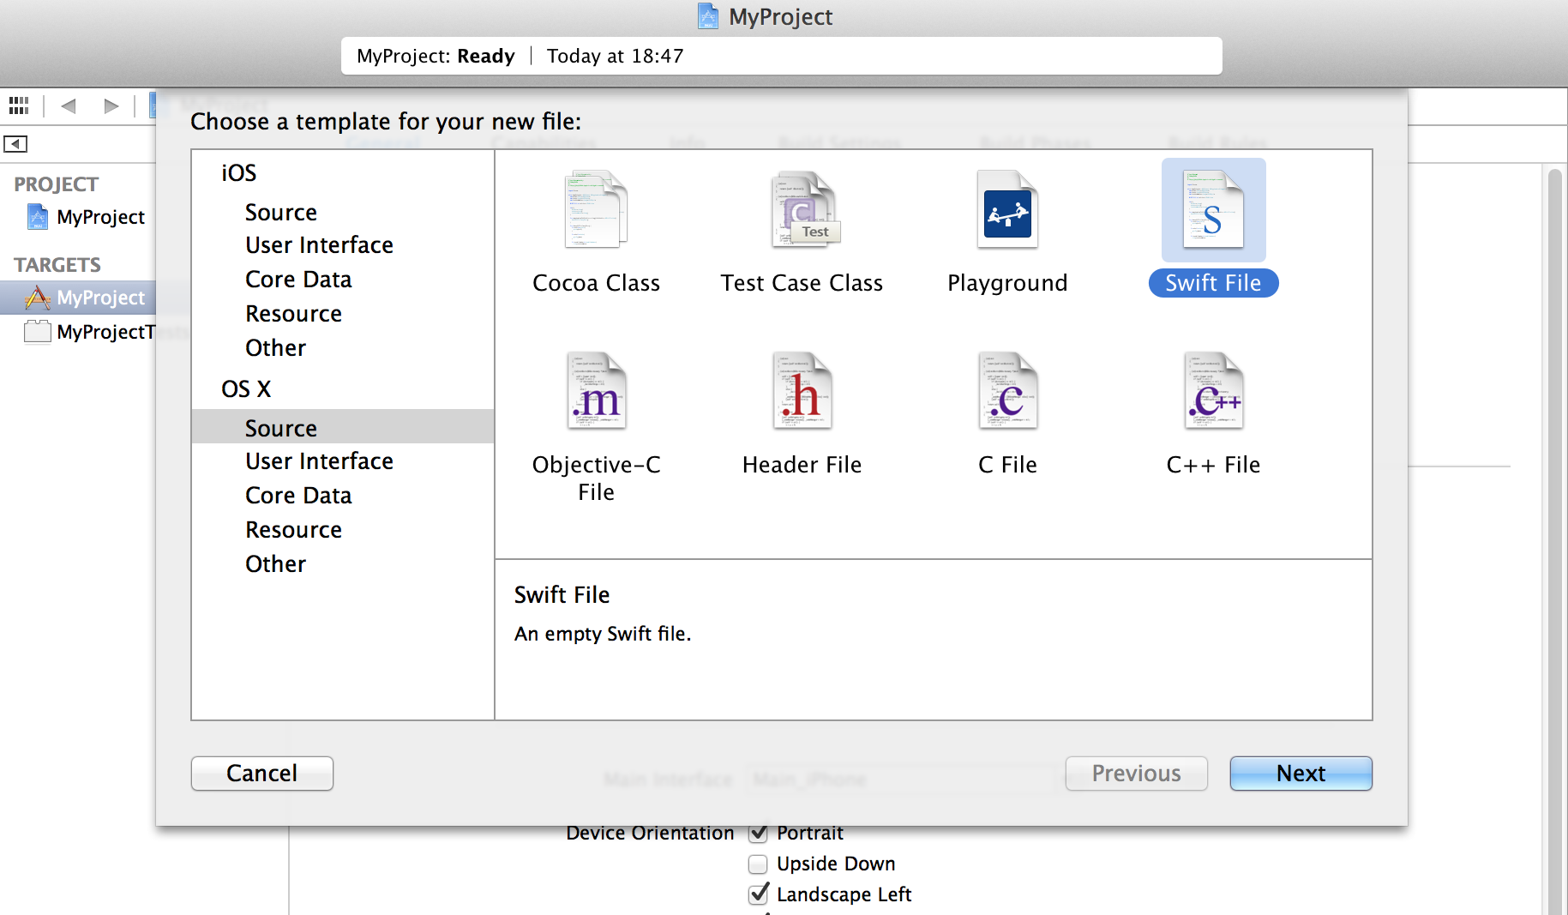
Task: Choose the C++ File template icon
Action: (x=1214, y=391)
